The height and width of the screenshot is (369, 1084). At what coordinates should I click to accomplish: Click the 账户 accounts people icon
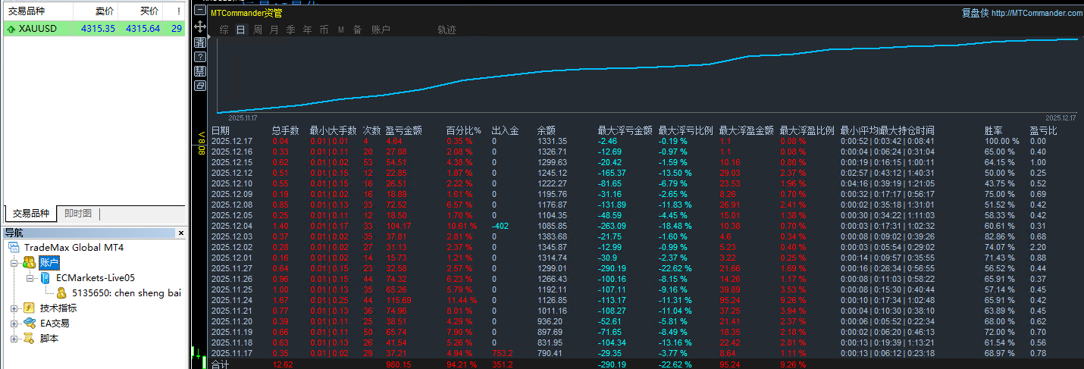(x=29, y=262)
